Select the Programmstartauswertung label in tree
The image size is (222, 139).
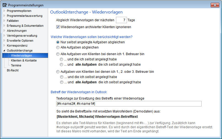tap(25, 16)
